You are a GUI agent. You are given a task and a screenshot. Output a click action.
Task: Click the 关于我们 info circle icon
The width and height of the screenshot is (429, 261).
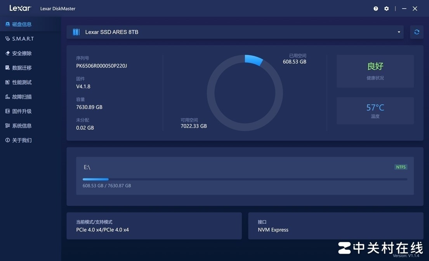coord(7,140)
